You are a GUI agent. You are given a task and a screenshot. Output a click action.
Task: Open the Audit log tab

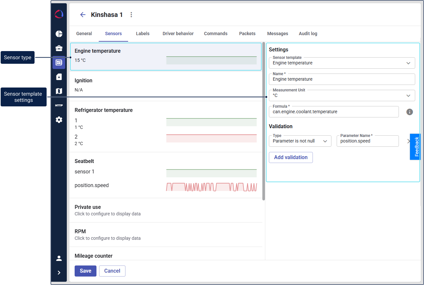point(308,34)
